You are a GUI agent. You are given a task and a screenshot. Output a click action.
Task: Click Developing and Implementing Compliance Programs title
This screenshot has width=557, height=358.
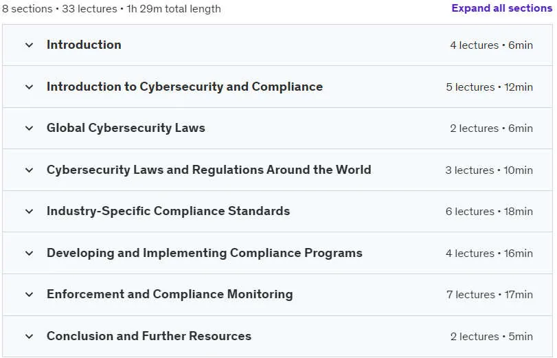204,253
